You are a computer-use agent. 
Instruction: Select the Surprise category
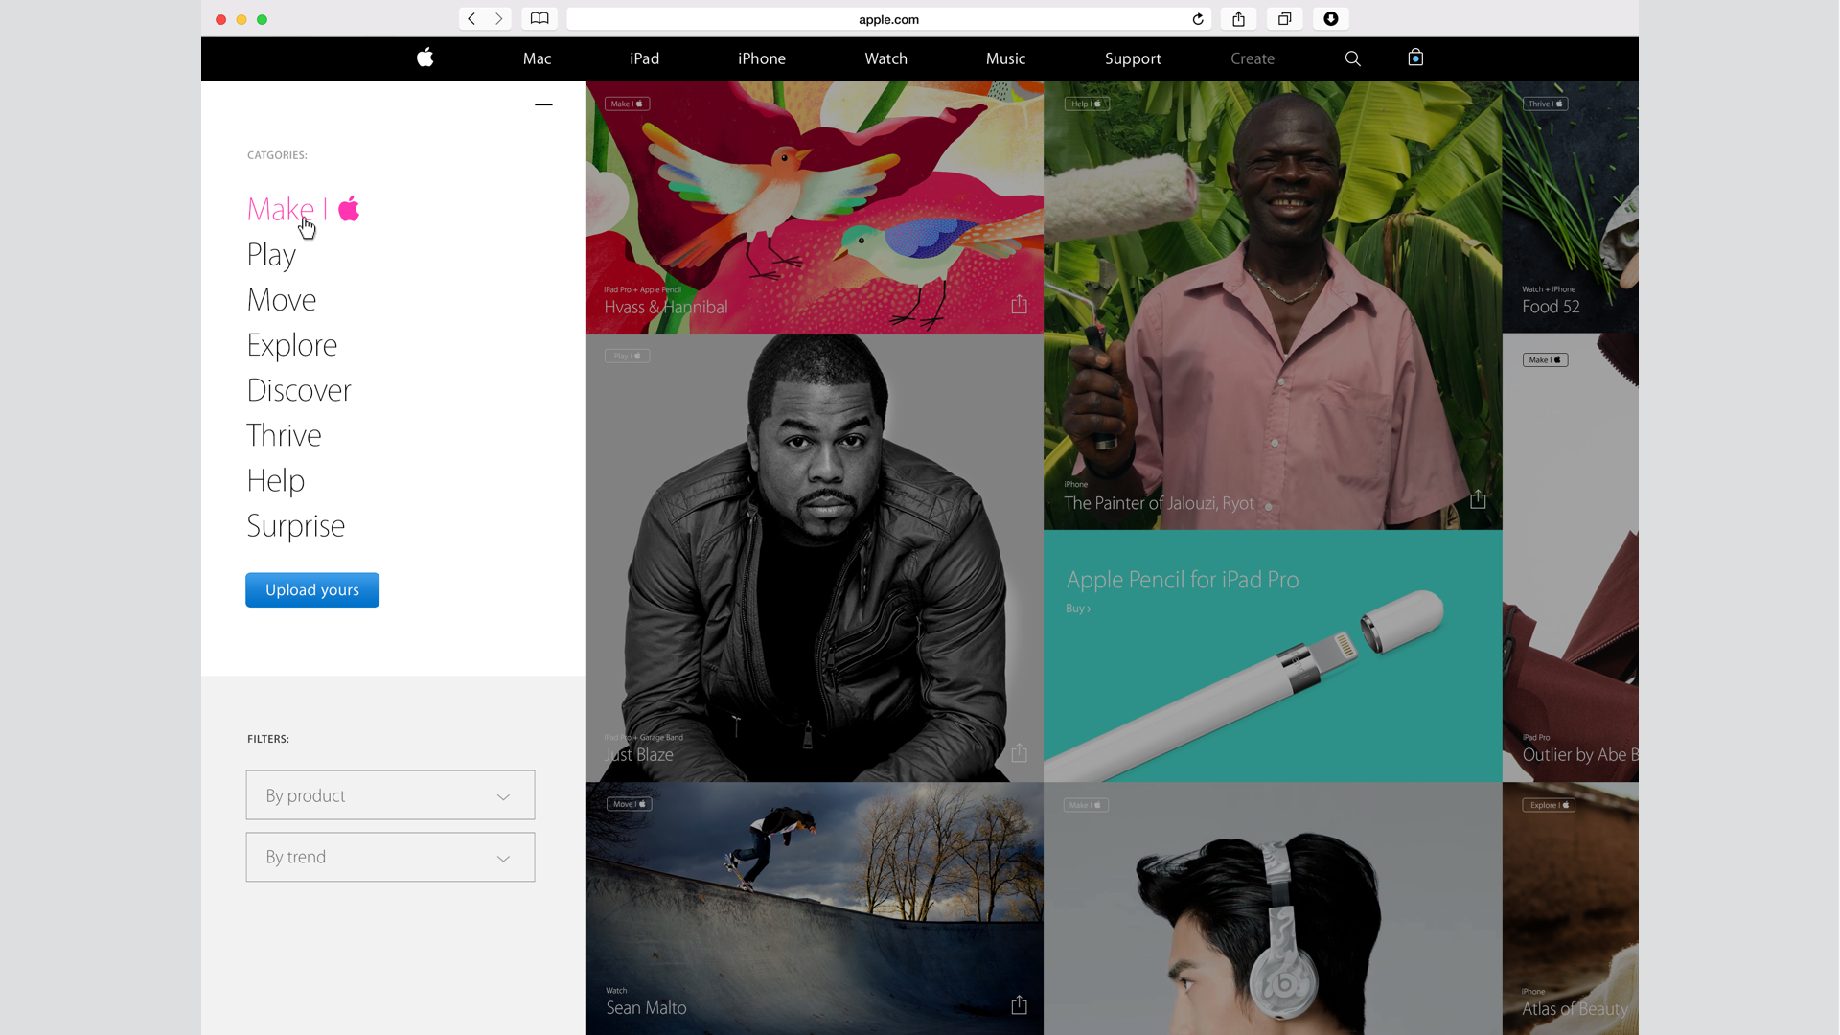point(296,526)
